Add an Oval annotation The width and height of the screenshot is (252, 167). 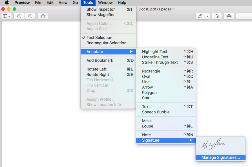click(166, 76)
